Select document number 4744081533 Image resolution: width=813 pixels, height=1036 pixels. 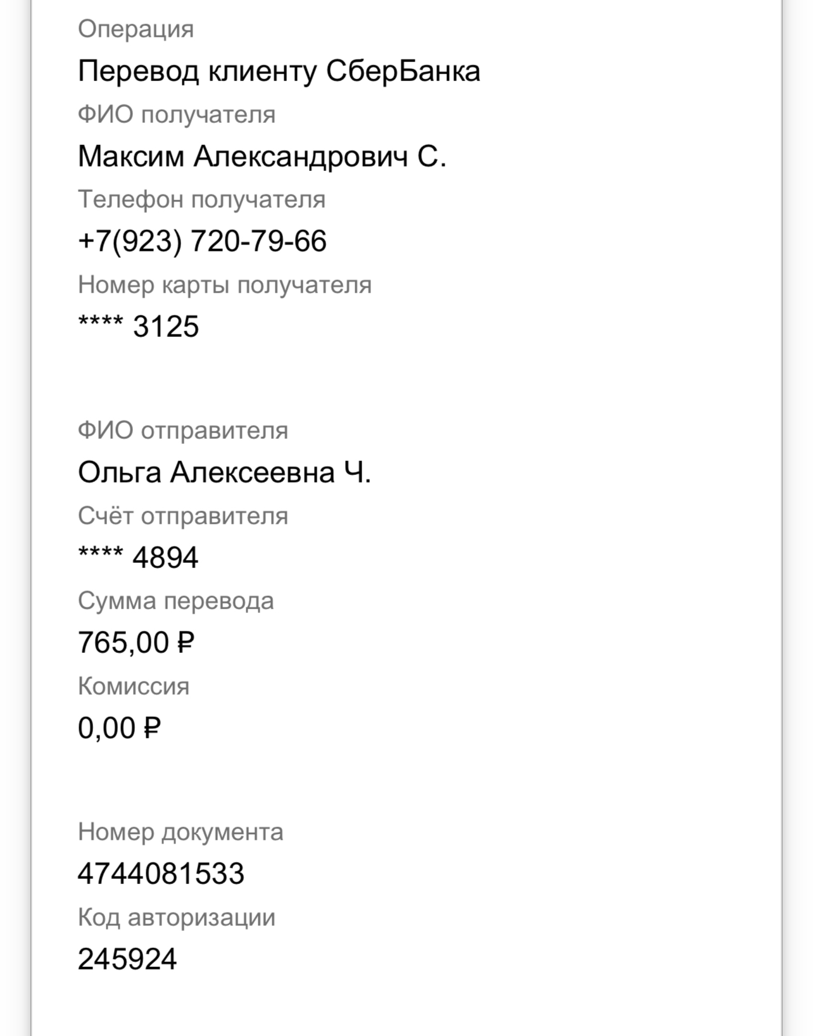(161, 873)
